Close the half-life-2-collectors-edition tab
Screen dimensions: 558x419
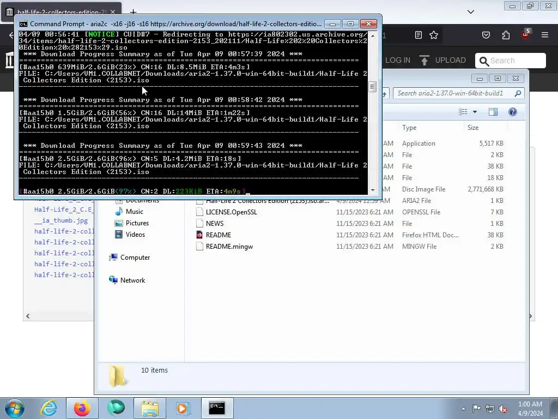pos(113,12)
